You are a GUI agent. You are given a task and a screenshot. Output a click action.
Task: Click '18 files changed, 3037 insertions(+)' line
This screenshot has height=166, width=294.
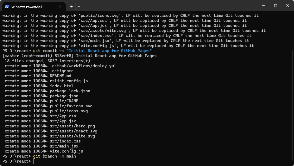coord(47,61)
